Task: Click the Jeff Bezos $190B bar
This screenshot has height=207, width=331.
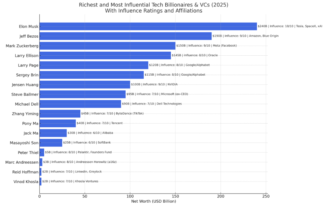Action: pos(126,36)
